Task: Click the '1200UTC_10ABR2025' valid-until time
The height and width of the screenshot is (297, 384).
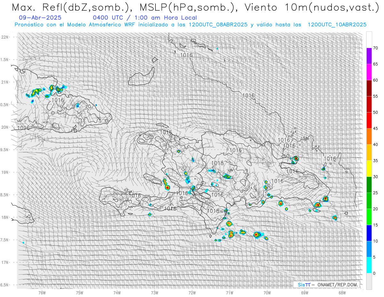Action: [337, 25]
